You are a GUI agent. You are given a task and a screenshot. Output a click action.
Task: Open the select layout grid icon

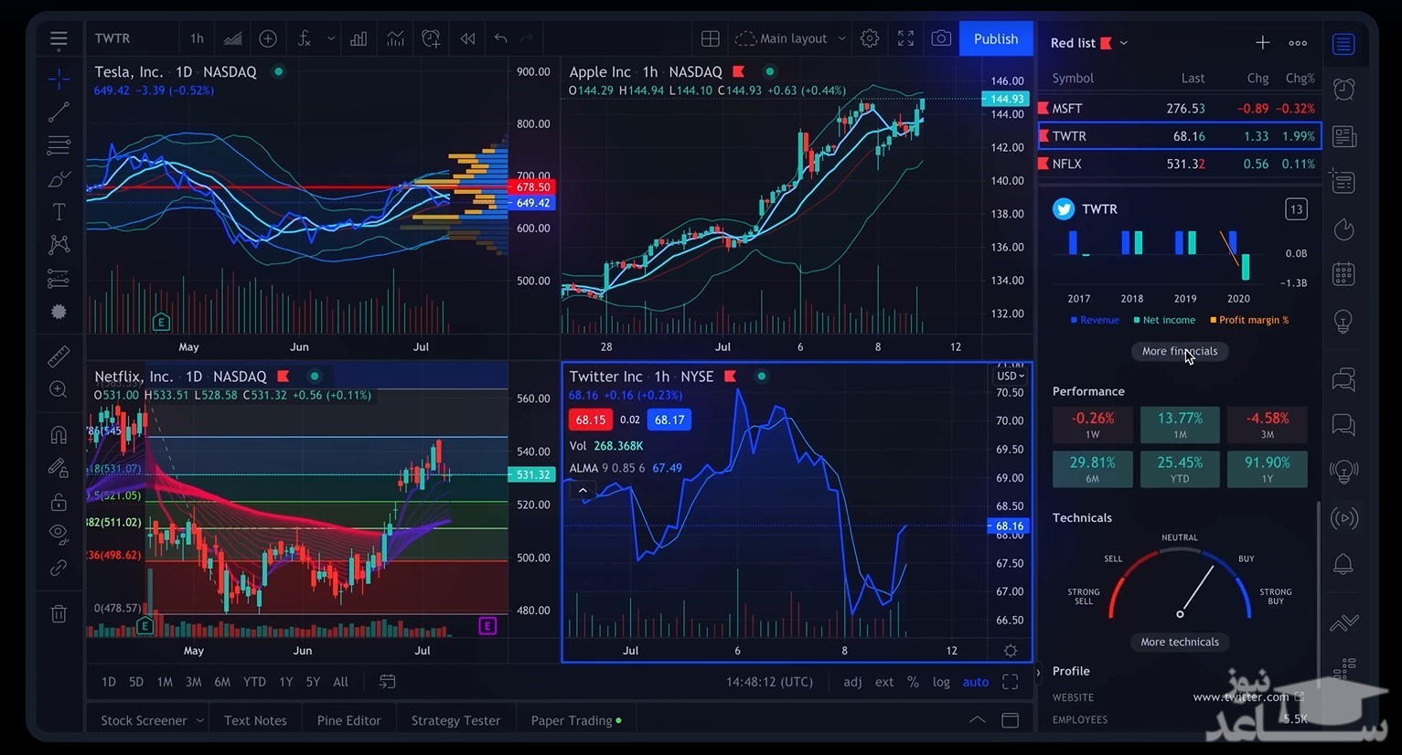coord(711,38)
